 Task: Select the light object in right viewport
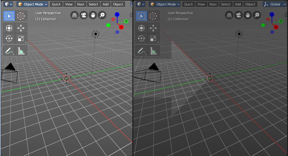[239, 34]
